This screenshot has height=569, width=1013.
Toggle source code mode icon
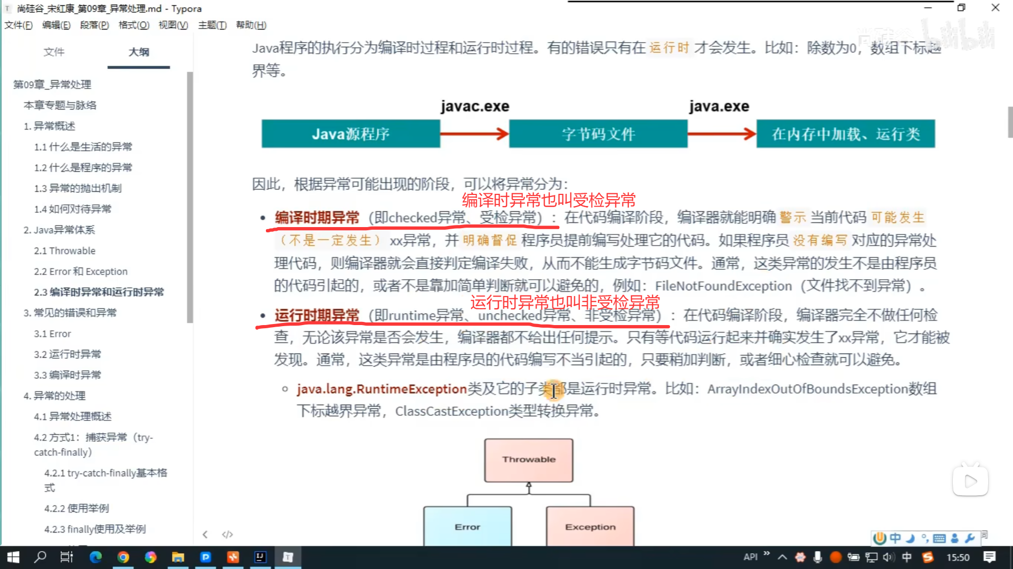[227, 534]
